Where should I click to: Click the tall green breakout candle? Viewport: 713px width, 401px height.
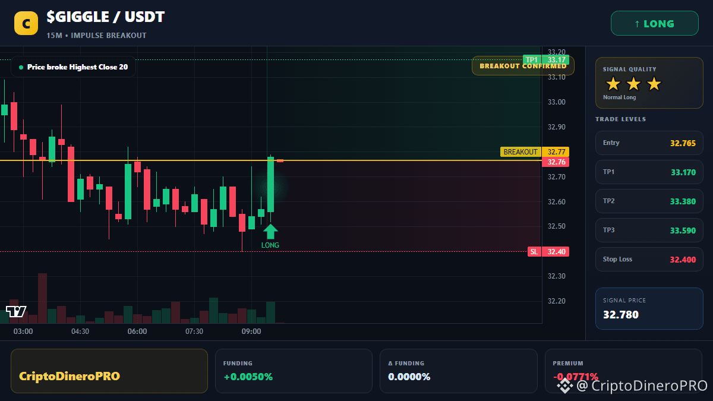tap(270, 185)
